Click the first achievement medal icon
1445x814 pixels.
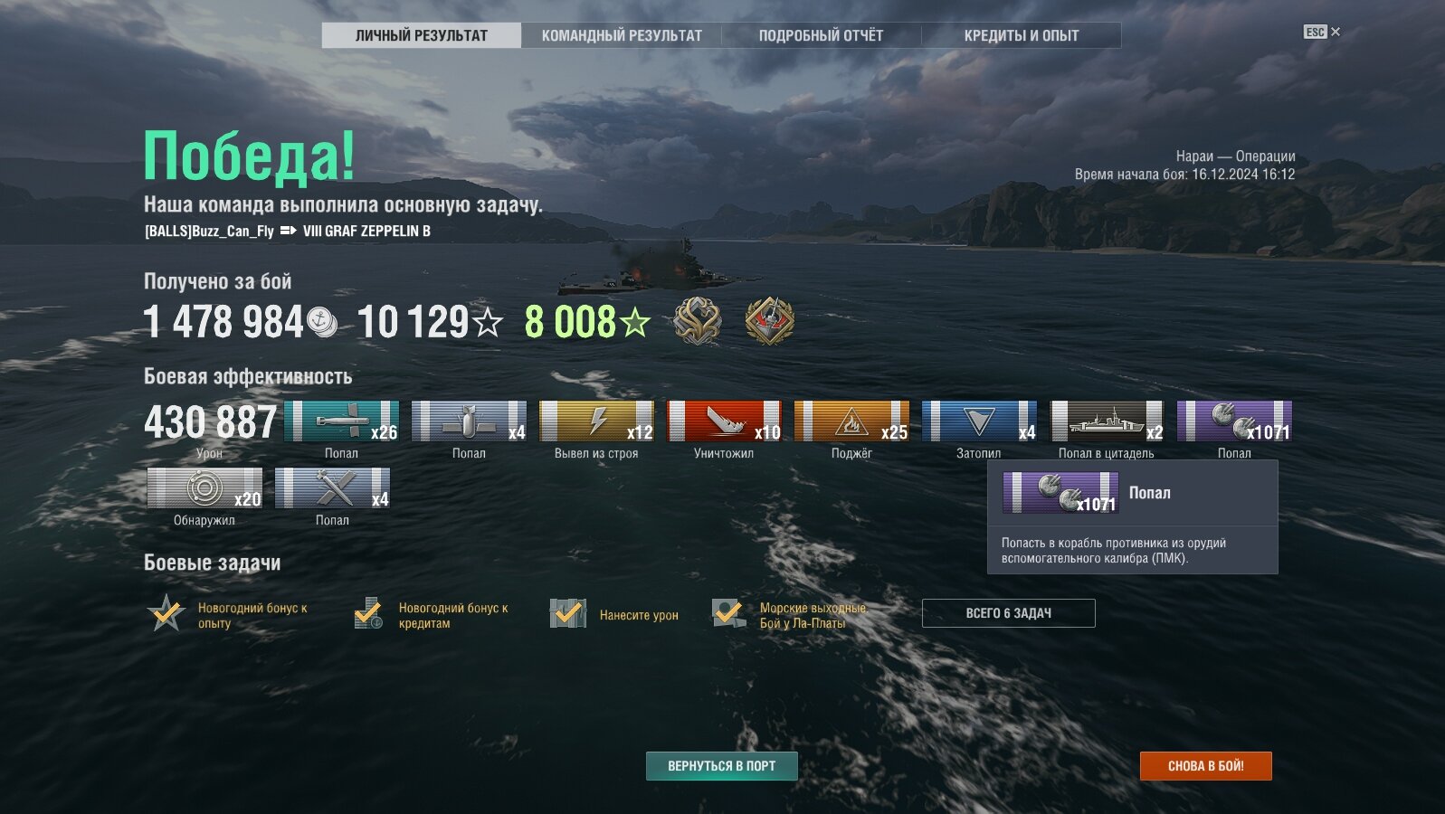pyautogui.click(x=697, y=320)
